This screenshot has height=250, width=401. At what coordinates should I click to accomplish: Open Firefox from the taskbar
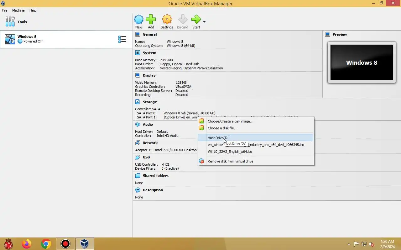click(27, 244)
